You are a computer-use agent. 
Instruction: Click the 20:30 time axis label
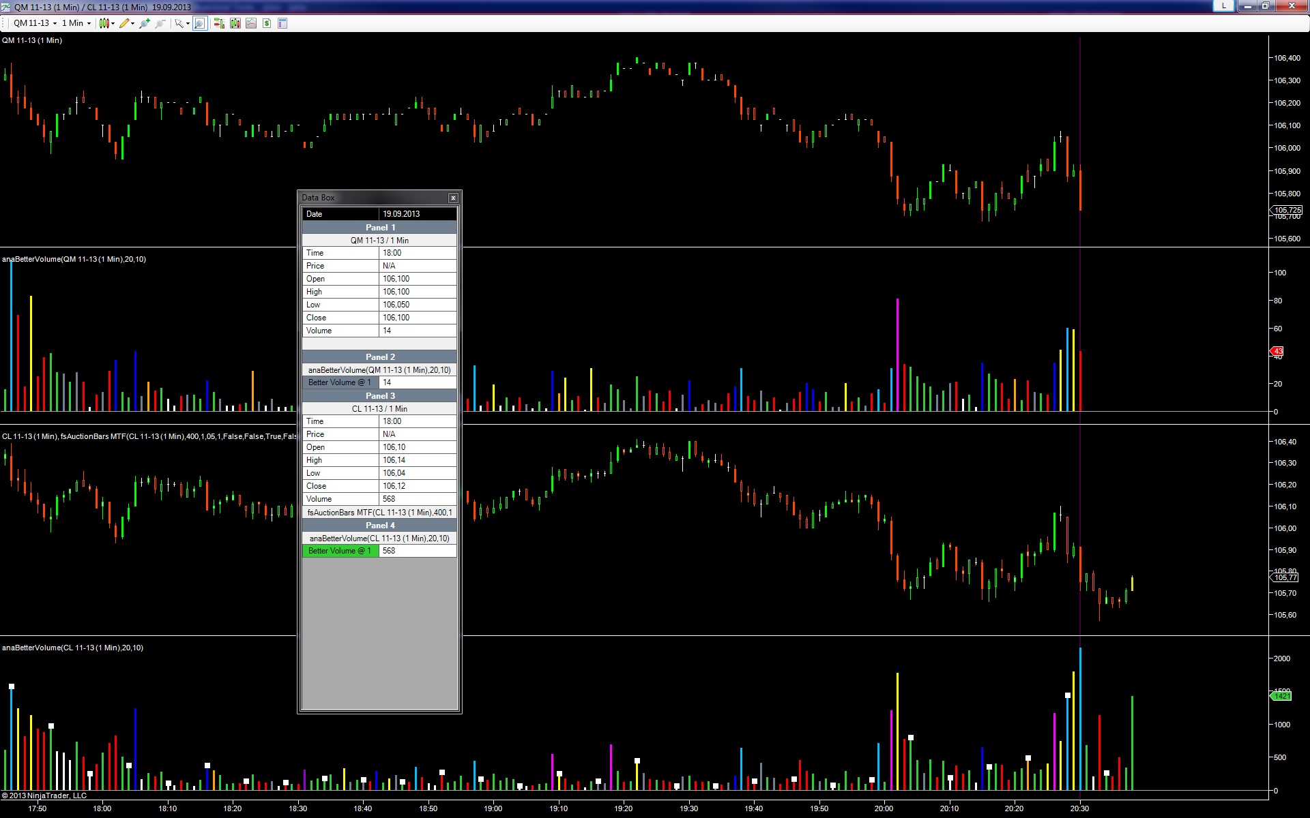tap(1079, 808)
